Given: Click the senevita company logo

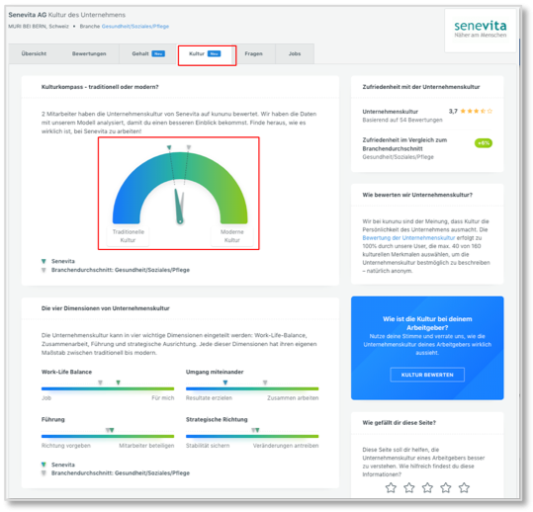Looking at the screenshot, I should [480, 30].
